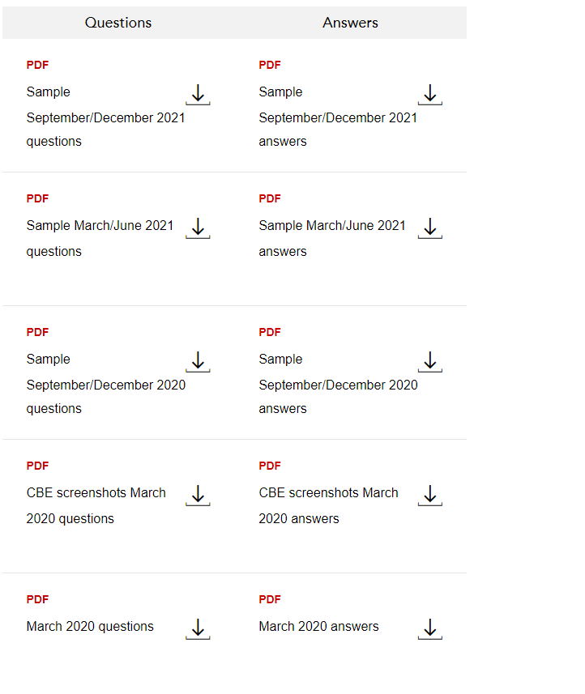
Task: Download Sample March/June 2021 questions using arrow icon
Action: [198, 228]
